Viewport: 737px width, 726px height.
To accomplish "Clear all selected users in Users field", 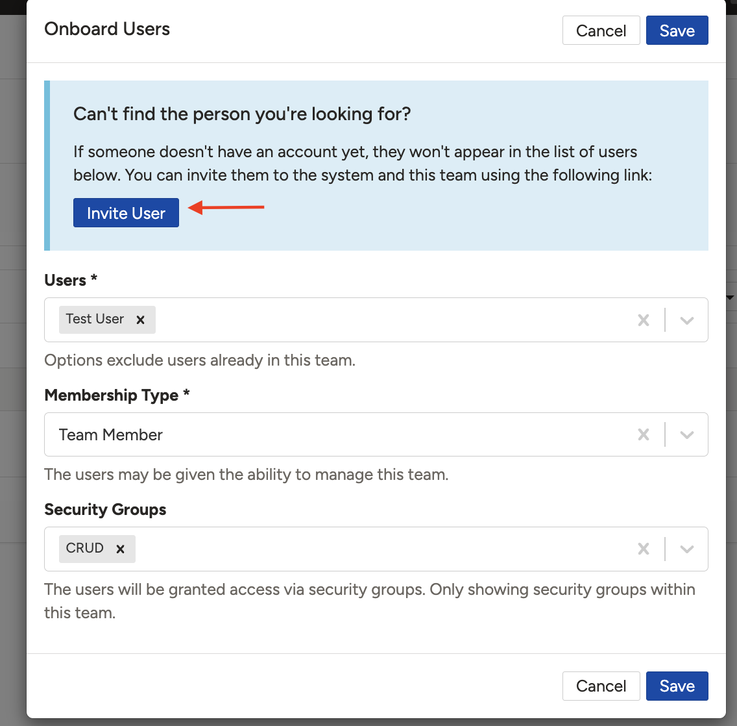I will [644, 320].
